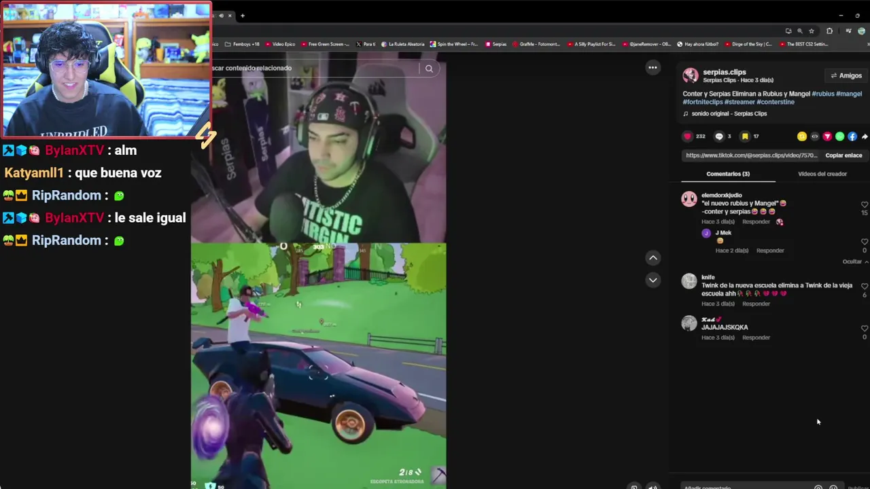The image size is (870, 489).
Task: Click the red send-to-friends icon
Action: coord(827,137)
